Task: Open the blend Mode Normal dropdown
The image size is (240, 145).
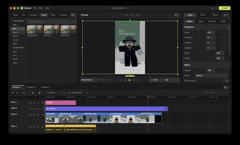Action: point(211,75)
